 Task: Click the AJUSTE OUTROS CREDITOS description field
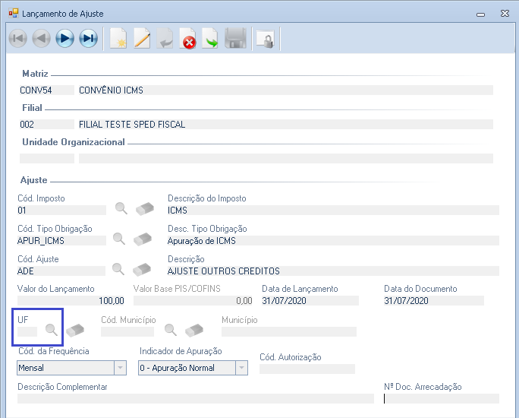333,271
